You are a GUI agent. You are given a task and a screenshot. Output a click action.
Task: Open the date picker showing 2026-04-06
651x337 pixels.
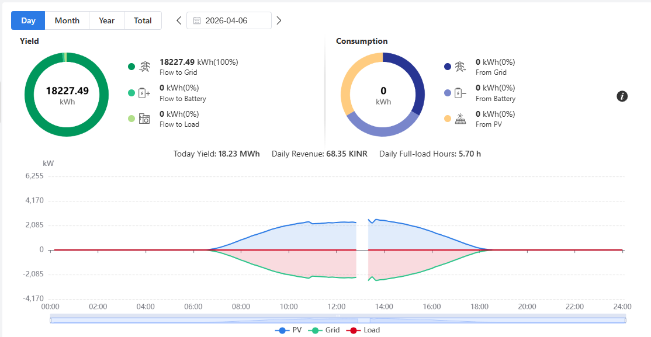point(229,20)
